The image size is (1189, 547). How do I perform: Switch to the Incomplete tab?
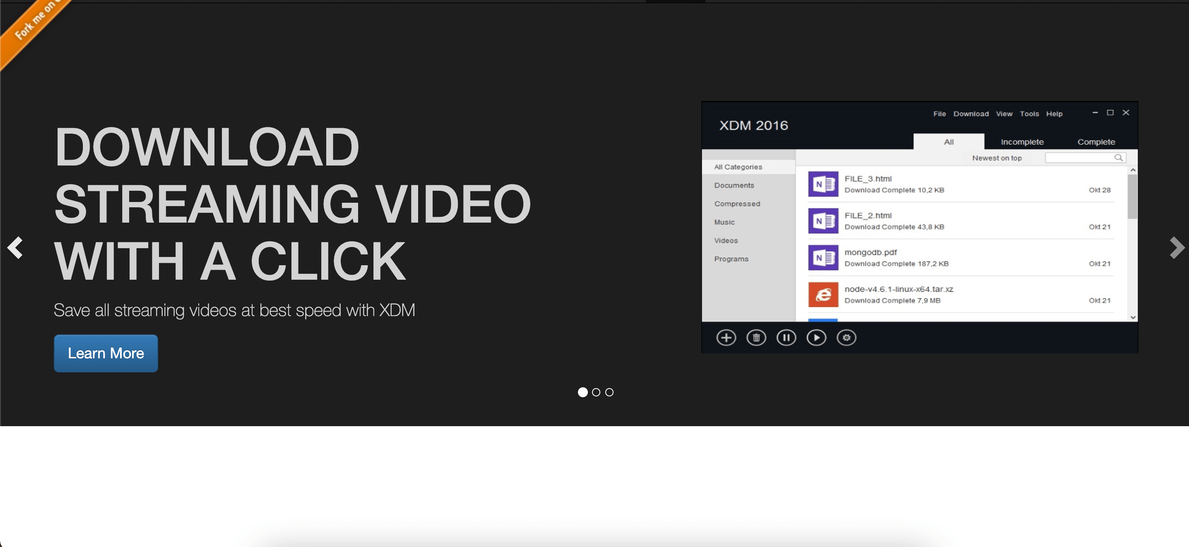click(1023, 142)
